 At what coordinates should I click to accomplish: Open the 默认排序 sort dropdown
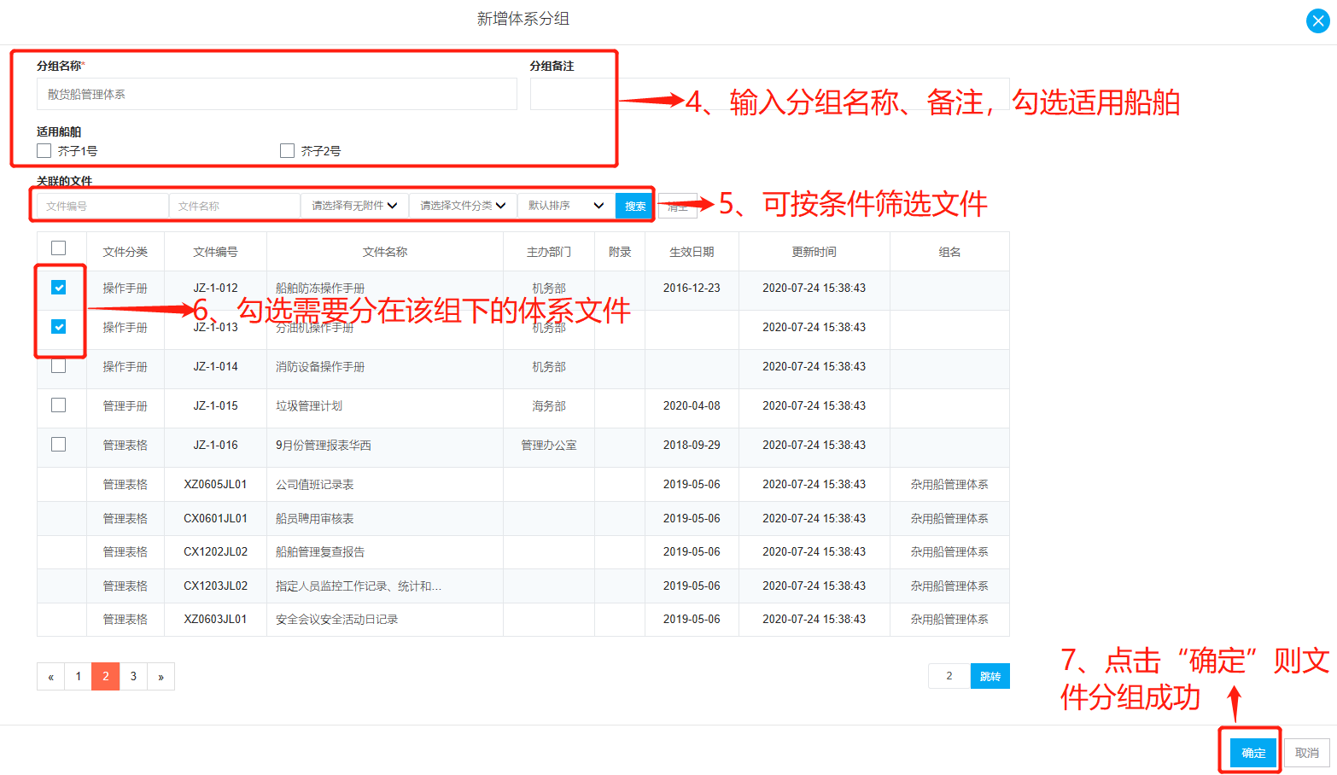coord(566,206)
